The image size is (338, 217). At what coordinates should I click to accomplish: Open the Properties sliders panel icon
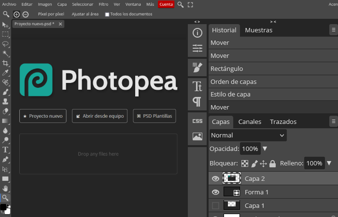pos(197,48)
